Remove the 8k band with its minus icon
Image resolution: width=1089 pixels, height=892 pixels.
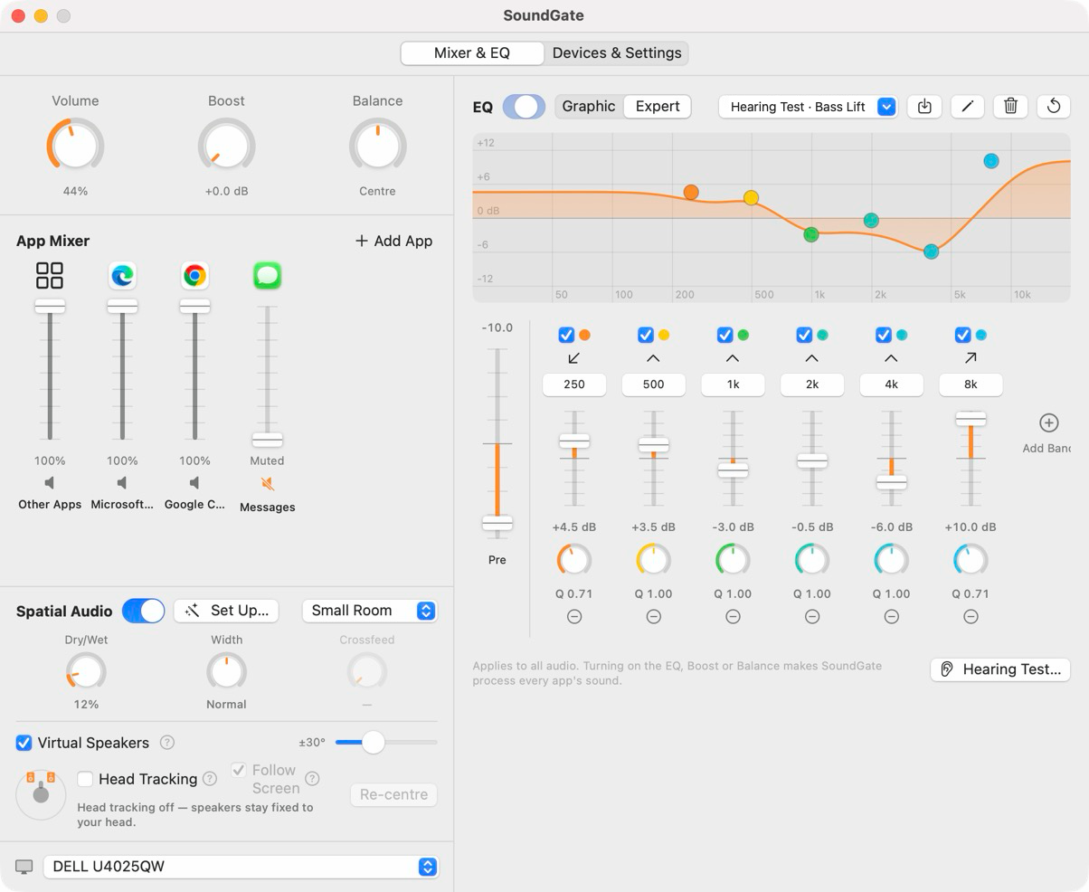[x=971, y=616]
